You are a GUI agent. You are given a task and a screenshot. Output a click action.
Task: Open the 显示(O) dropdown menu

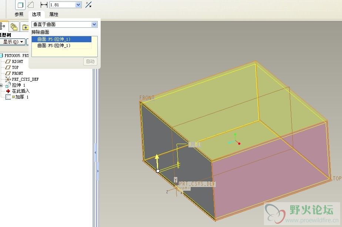coord(13,42)
